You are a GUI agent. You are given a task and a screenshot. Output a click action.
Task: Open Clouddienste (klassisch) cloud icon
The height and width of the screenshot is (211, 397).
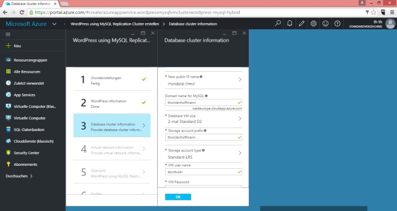(x=8, y=141)
